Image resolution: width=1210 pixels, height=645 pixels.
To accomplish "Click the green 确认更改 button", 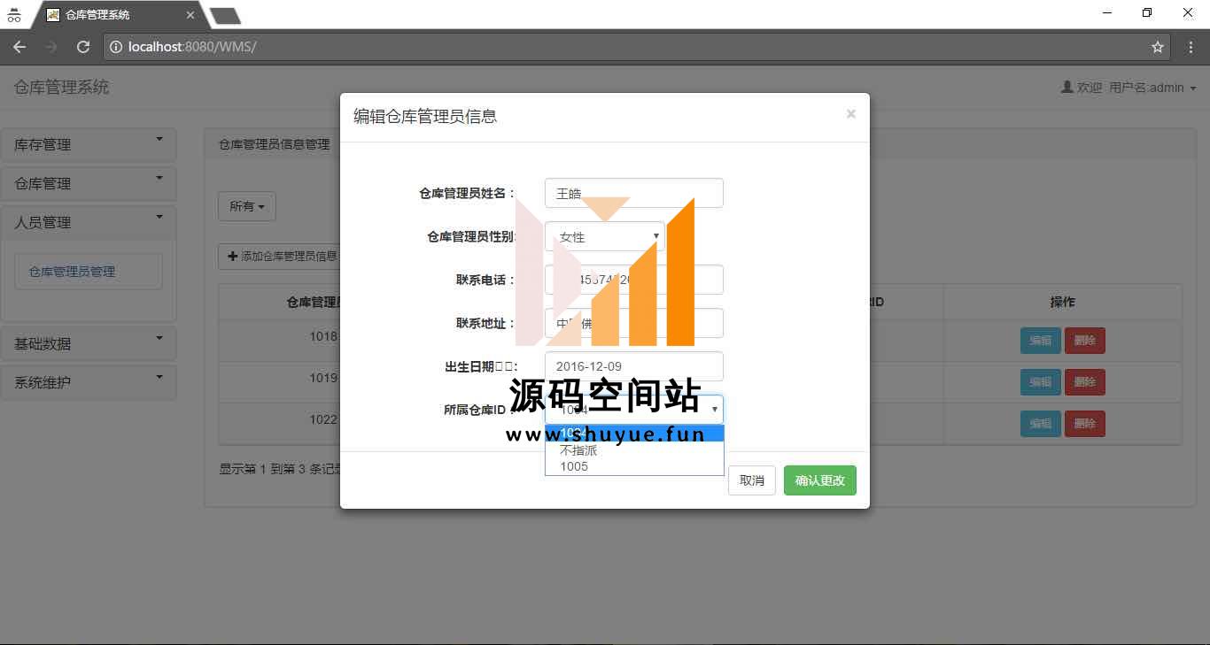I will [819, 480].
